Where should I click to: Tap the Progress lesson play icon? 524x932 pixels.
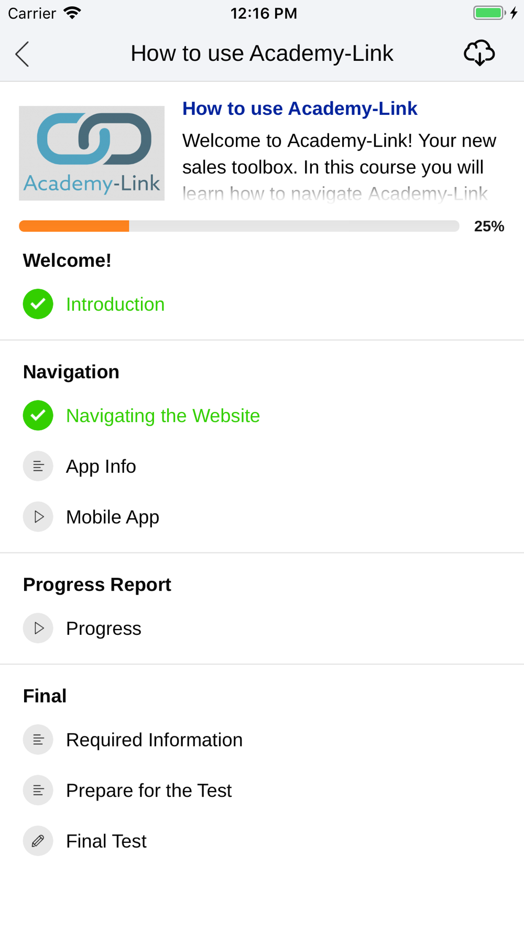[x=38, y=628]
